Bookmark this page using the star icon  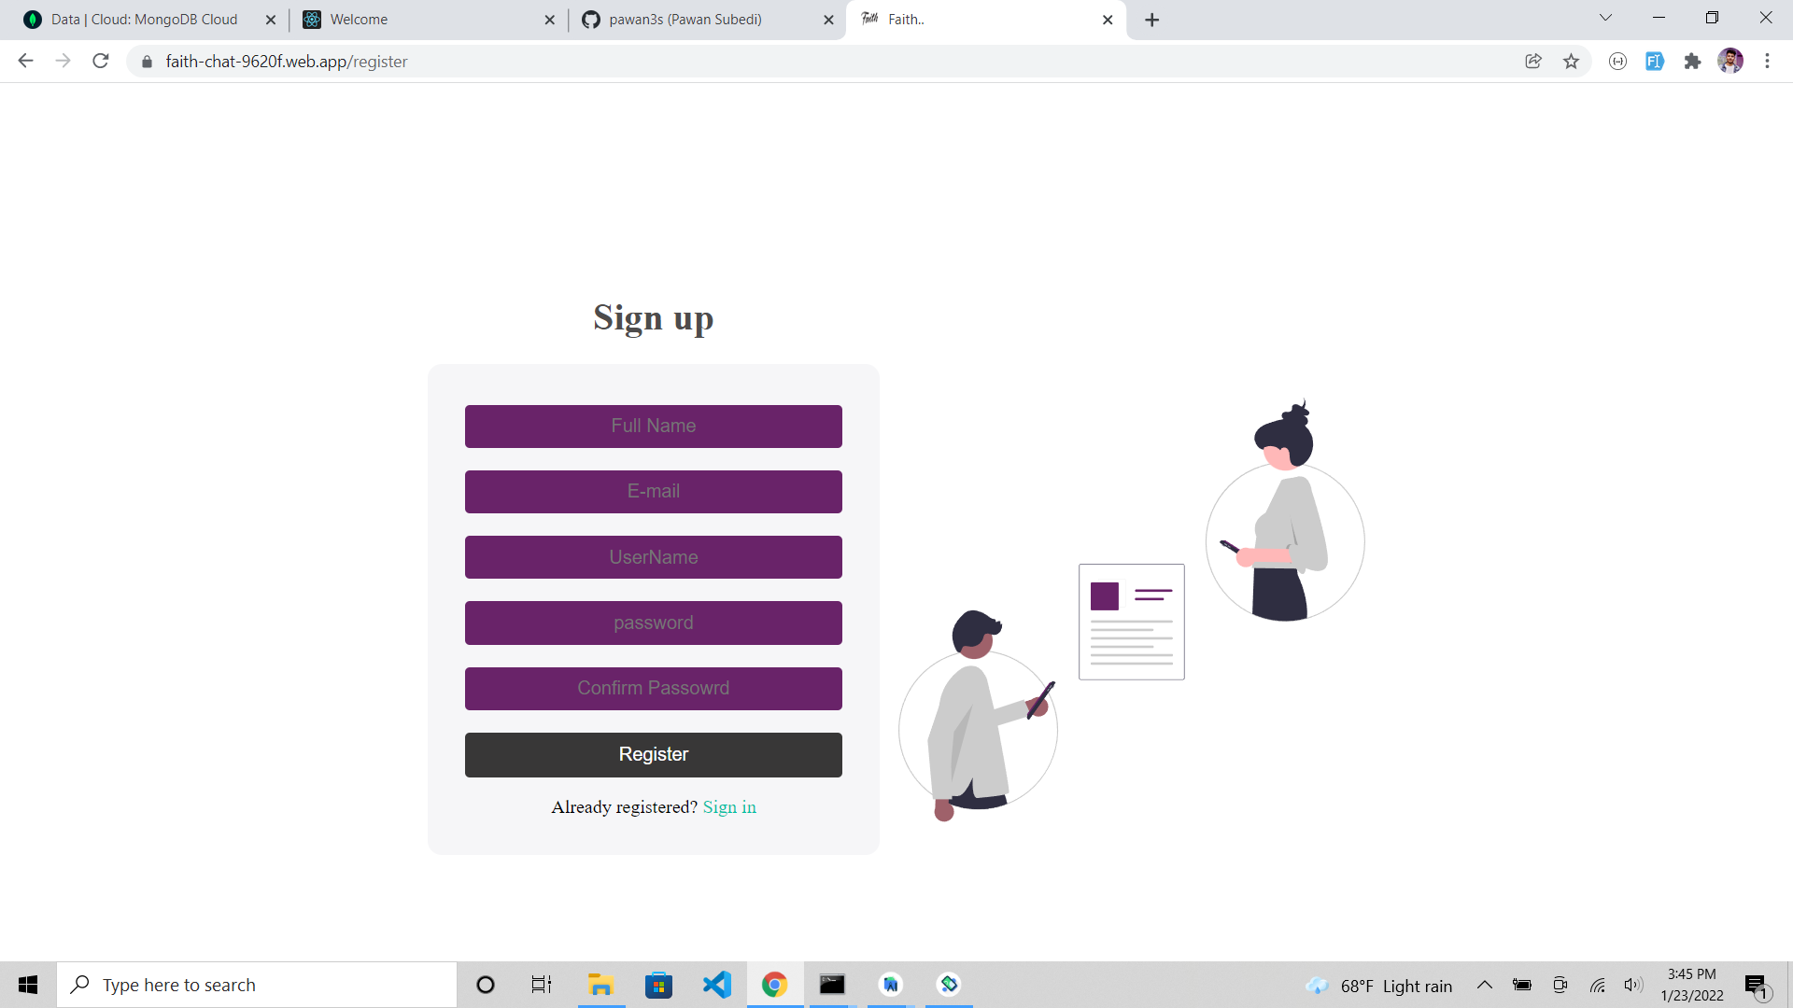click(1573, 61)
